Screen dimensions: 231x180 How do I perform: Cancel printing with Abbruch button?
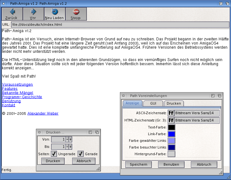[84, 161]
